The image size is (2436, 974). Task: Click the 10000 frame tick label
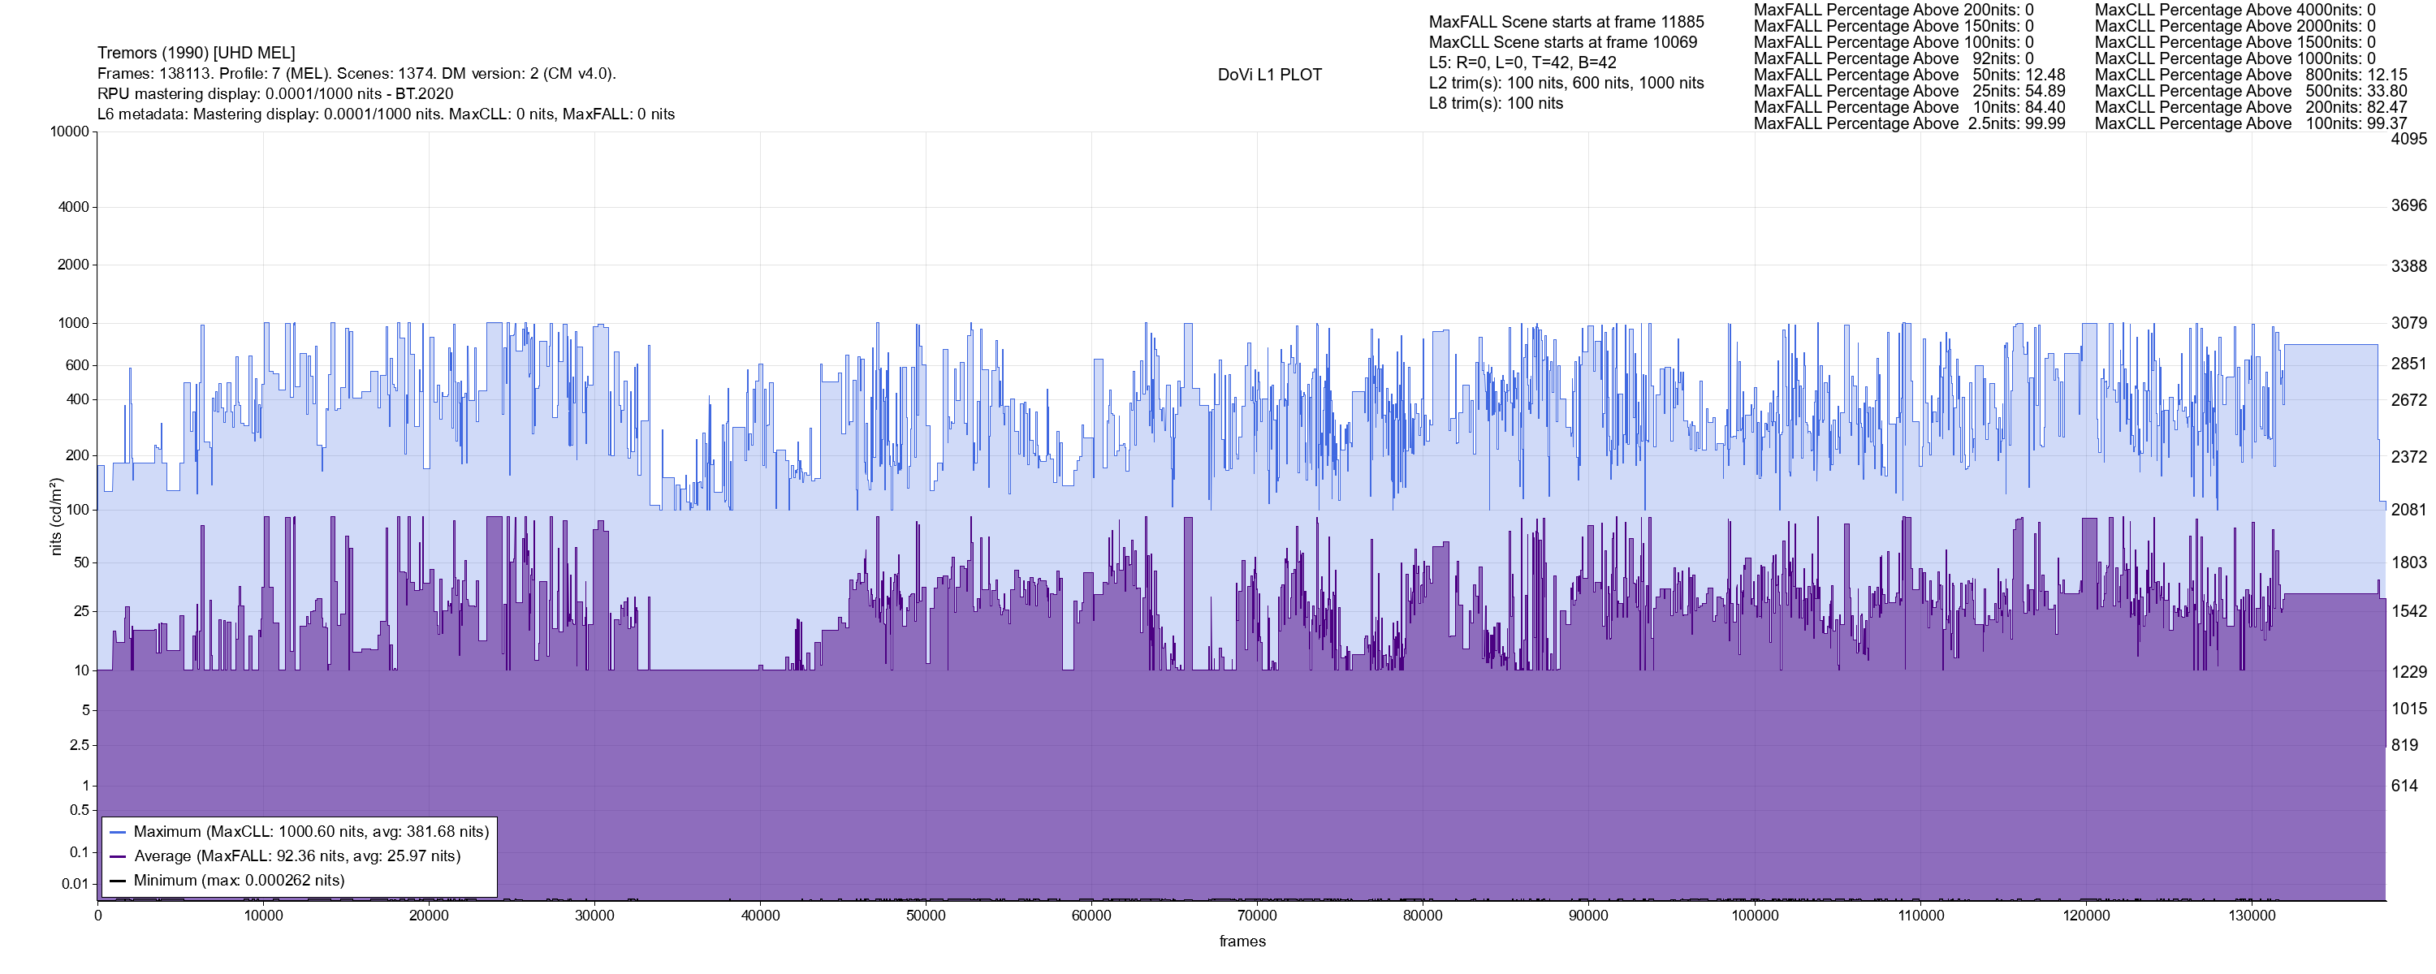pyautogui.click(x=263, y=916)
